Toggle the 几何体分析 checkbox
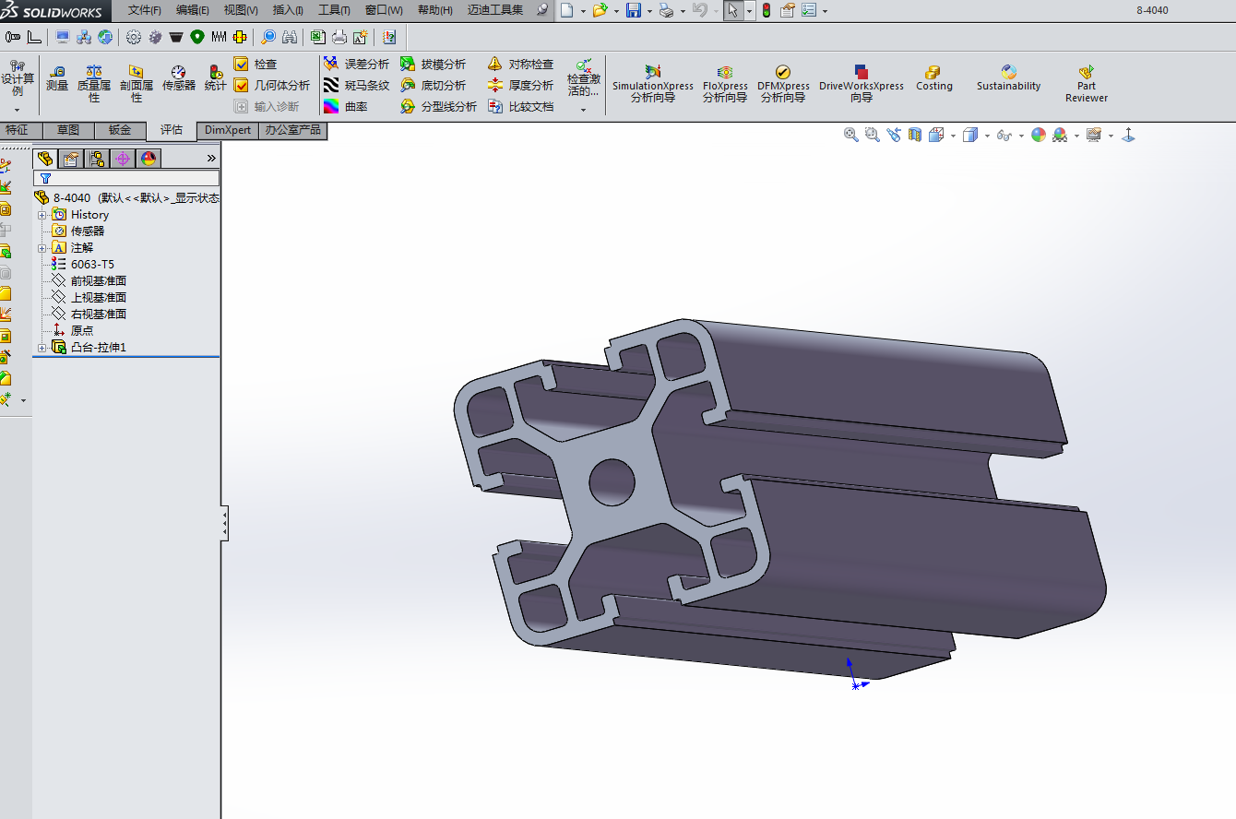 coord(241,85)
